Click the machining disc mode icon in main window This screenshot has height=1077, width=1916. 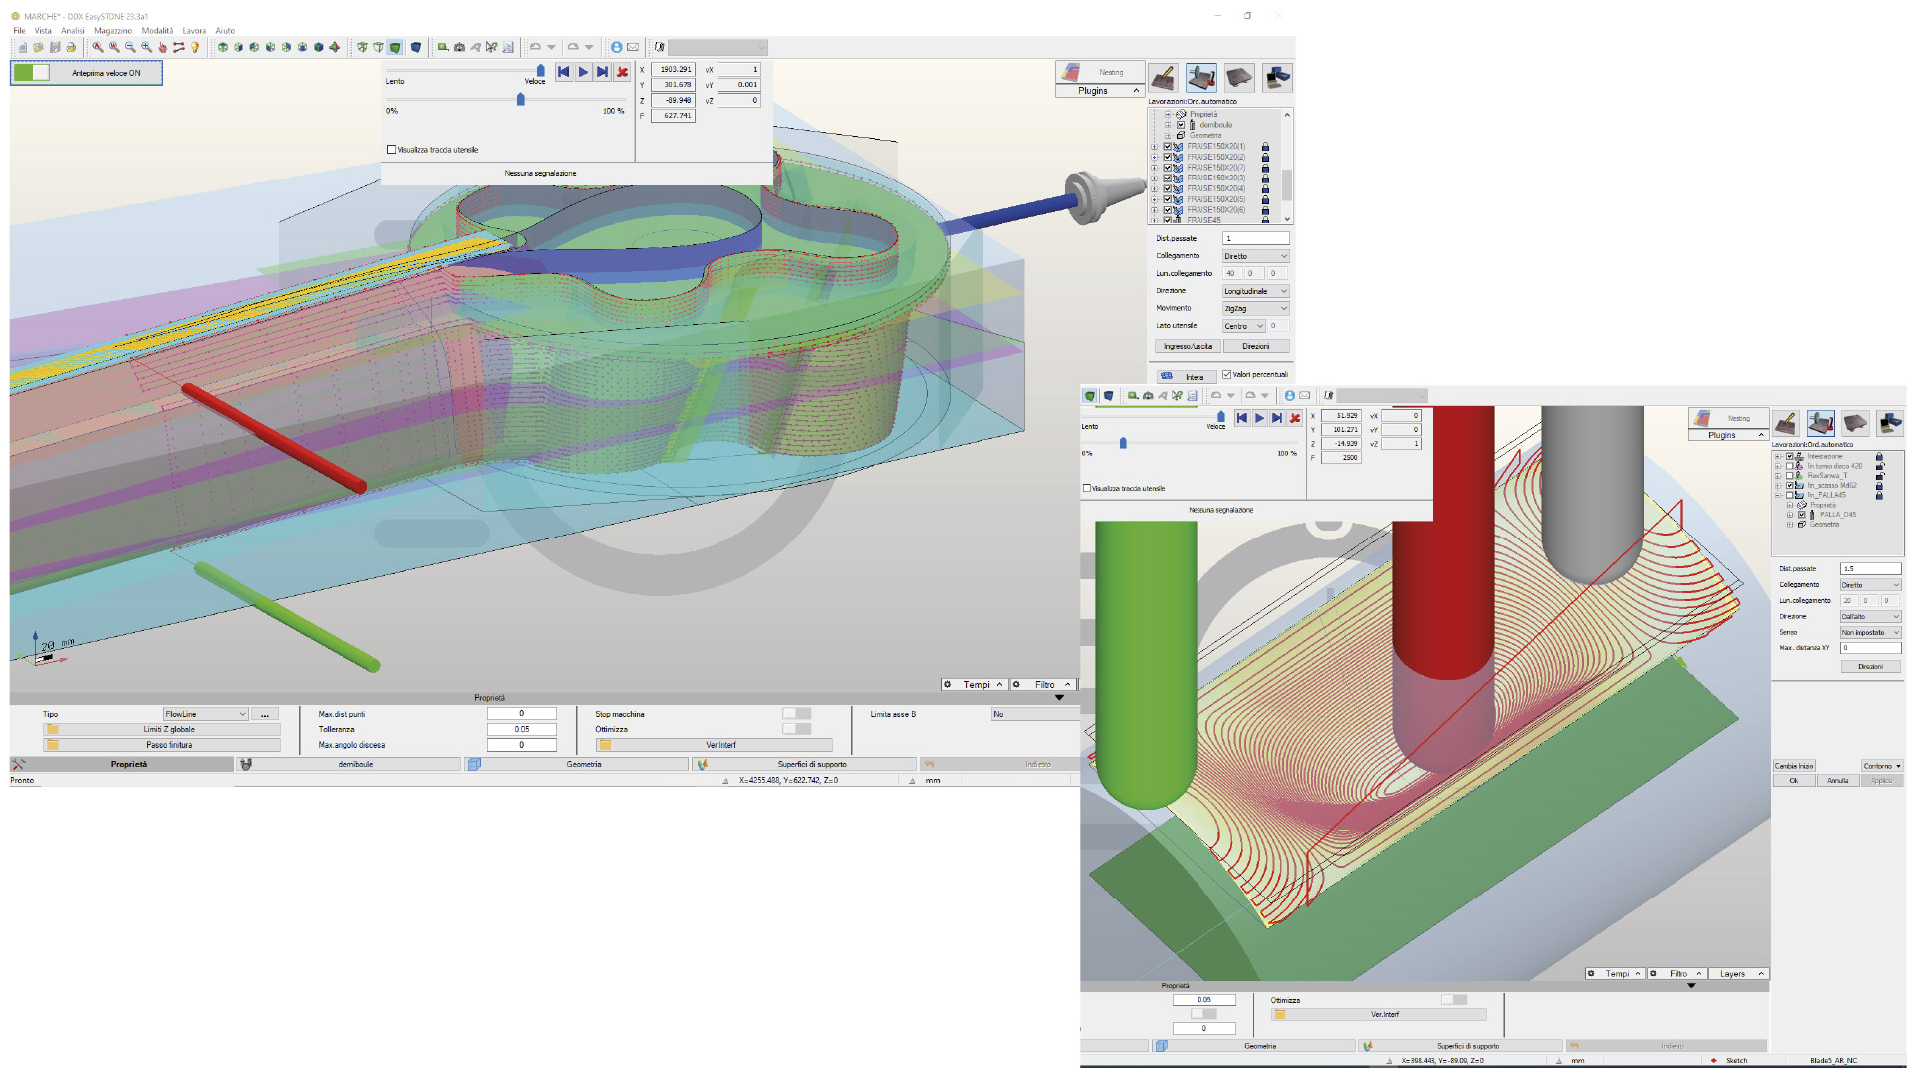1200,77
